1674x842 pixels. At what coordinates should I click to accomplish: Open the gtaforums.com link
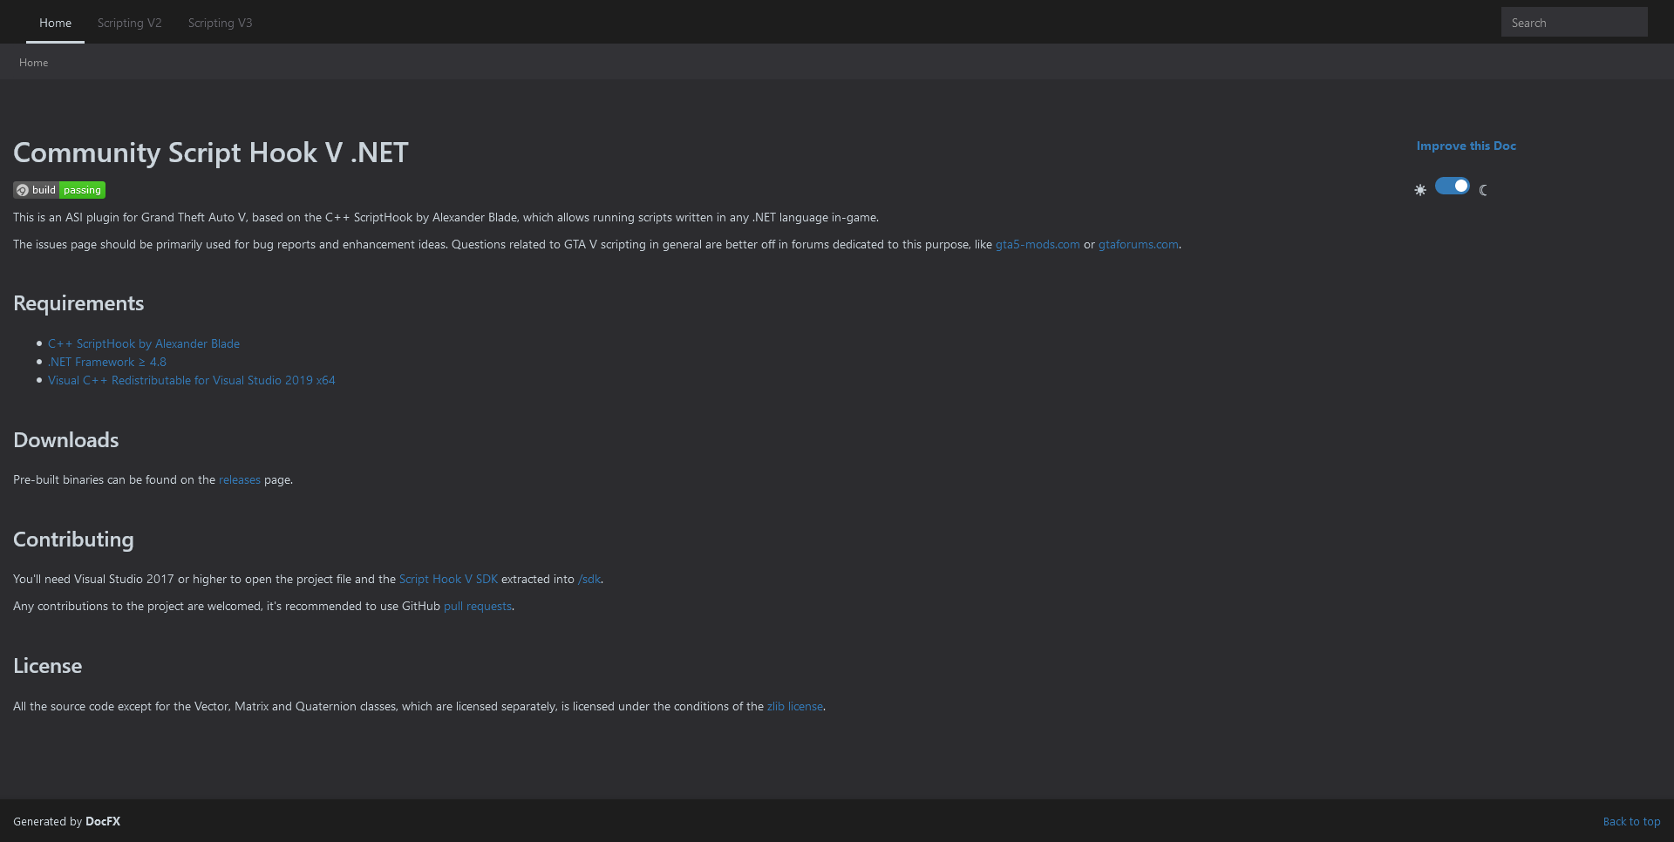1138,244
